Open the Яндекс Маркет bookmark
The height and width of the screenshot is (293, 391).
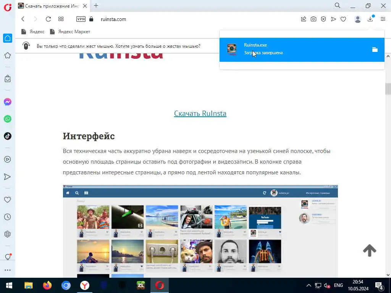(x=70, y=32)
